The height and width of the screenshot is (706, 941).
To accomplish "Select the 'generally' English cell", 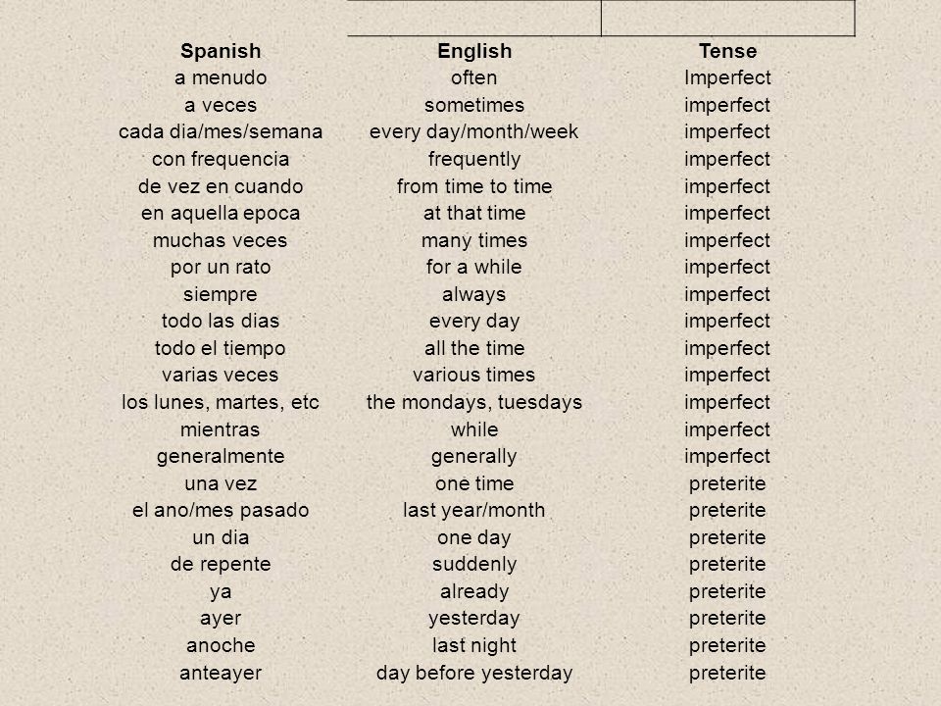I will [x=474, y=457].
